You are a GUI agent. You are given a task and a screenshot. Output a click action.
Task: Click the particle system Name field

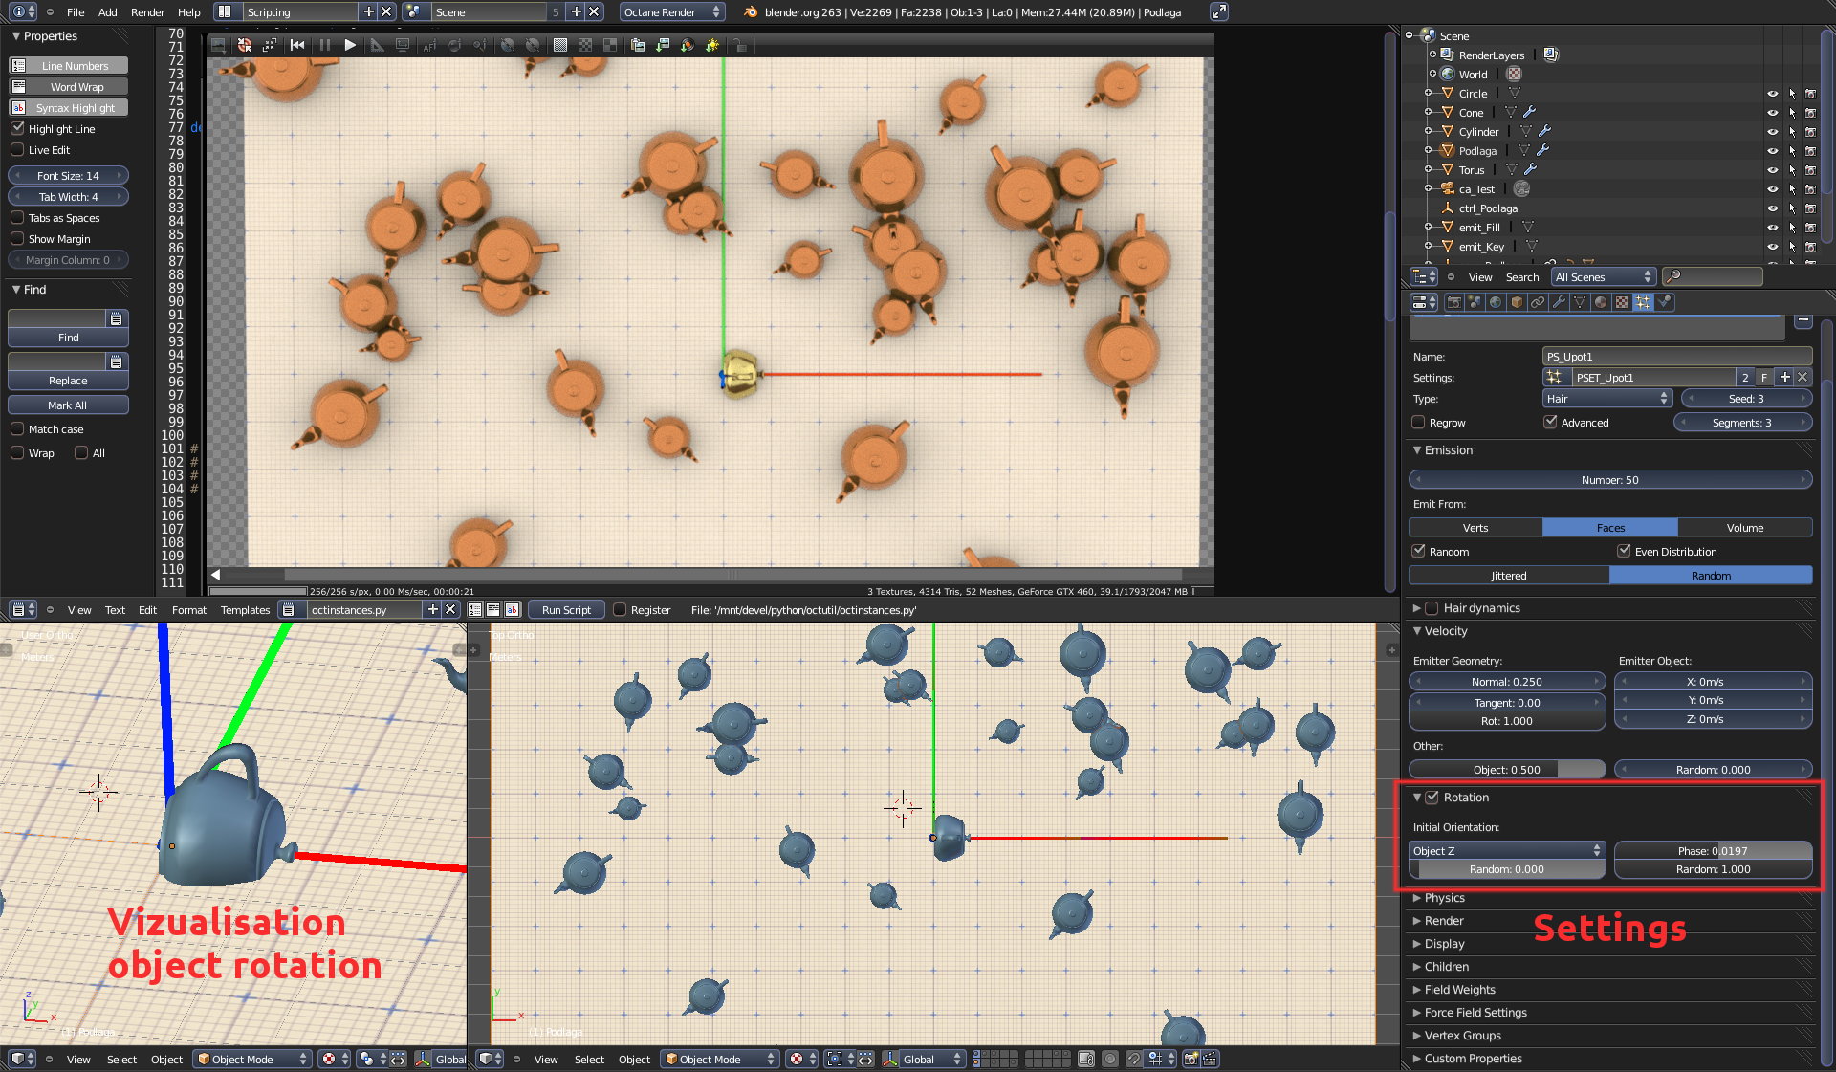[x=1676, y=357]
